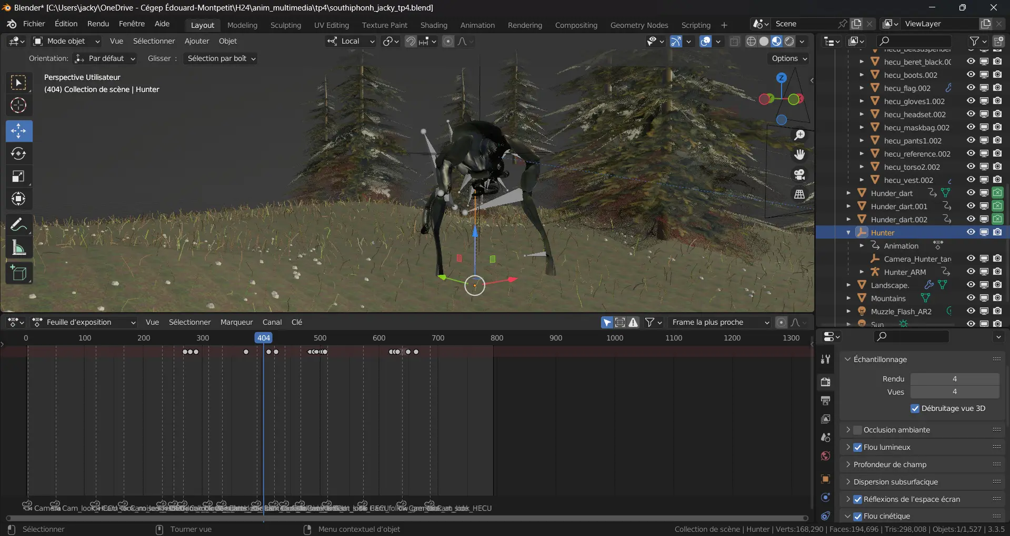Open the Clé menu in dope sheet
This screenshot has height=536, width=1010.
[x=297, y=322]
